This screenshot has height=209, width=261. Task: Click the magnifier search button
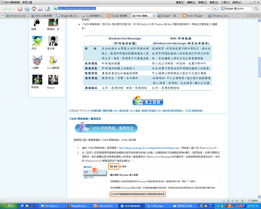256,9
